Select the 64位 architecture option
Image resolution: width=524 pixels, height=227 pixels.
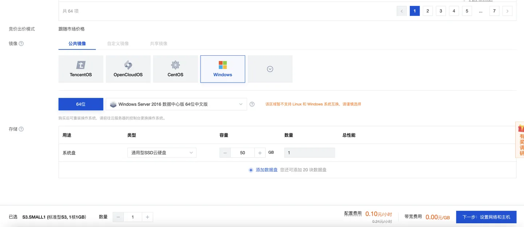point(81,104)
